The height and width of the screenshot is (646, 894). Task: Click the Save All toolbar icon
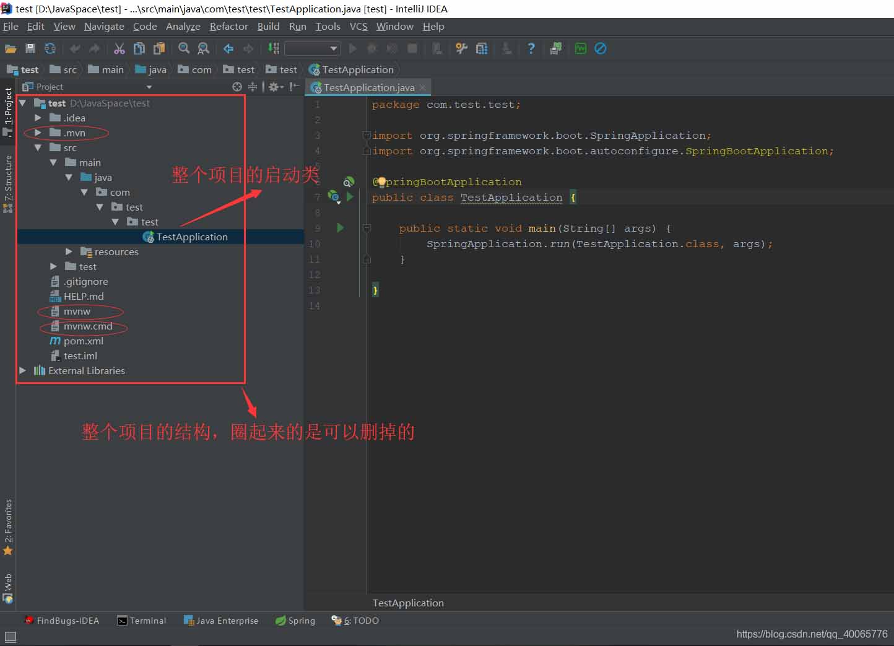pyautogui.click(x=30, y=48)
